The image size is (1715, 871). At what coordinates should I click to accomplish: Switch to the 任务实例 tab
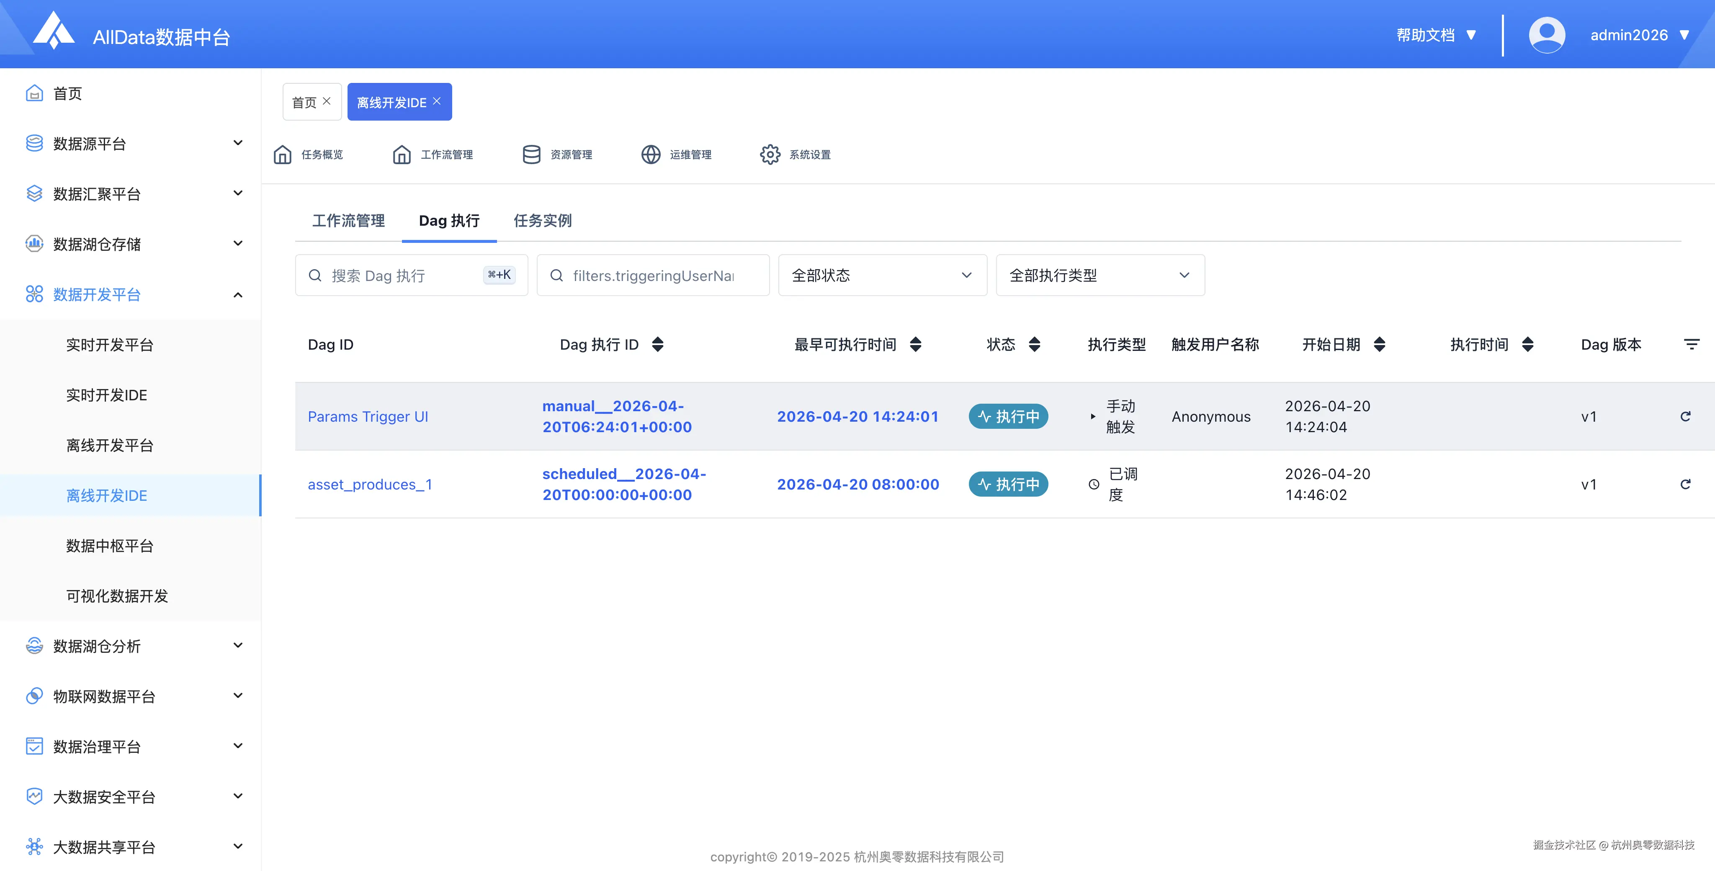(x=542, y=220)
